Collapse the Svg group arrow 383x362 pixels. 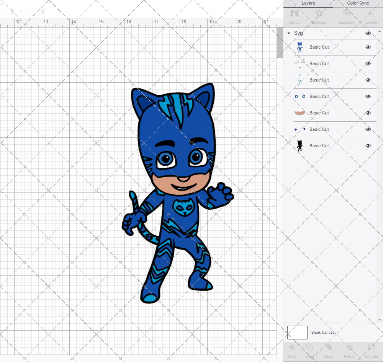coord(289,33)
